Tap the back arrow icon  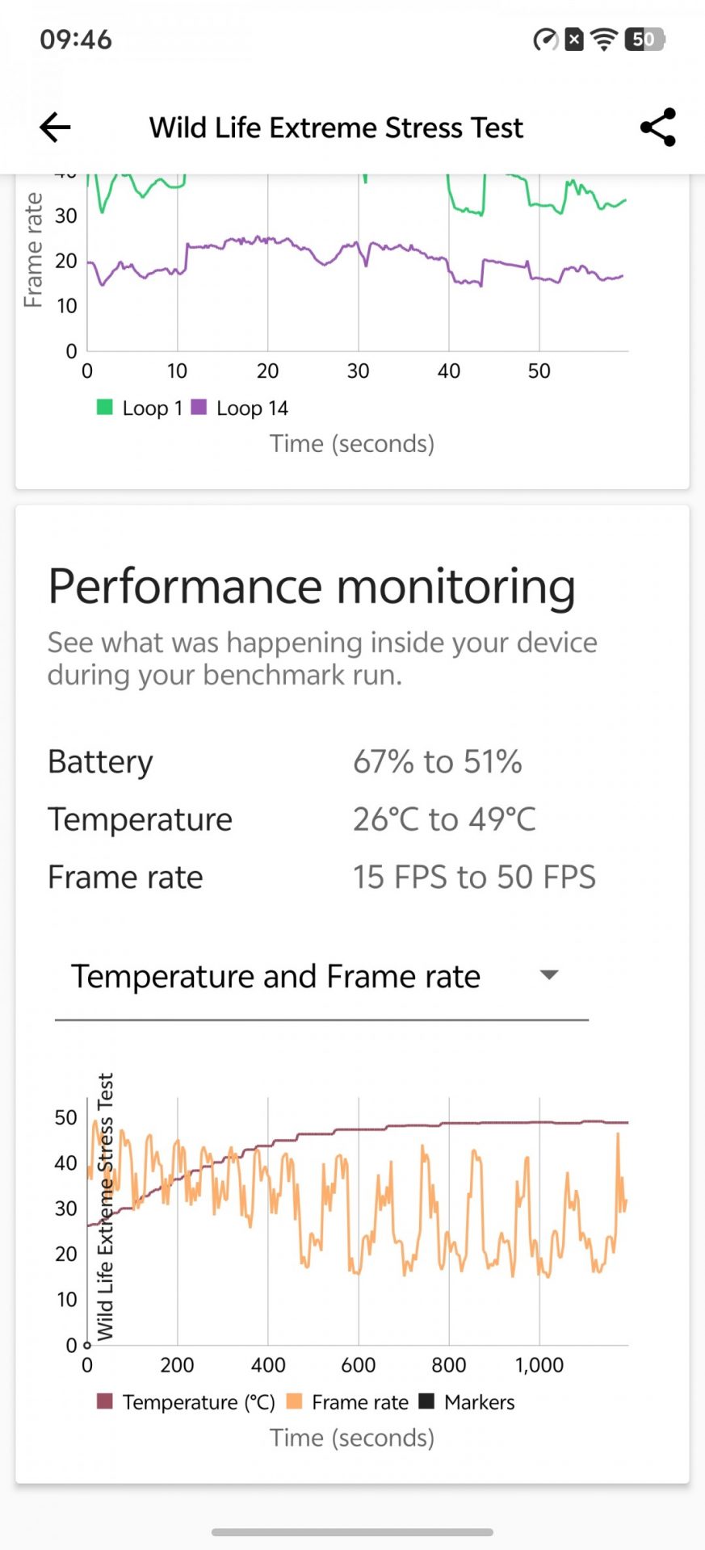[55, 128]
